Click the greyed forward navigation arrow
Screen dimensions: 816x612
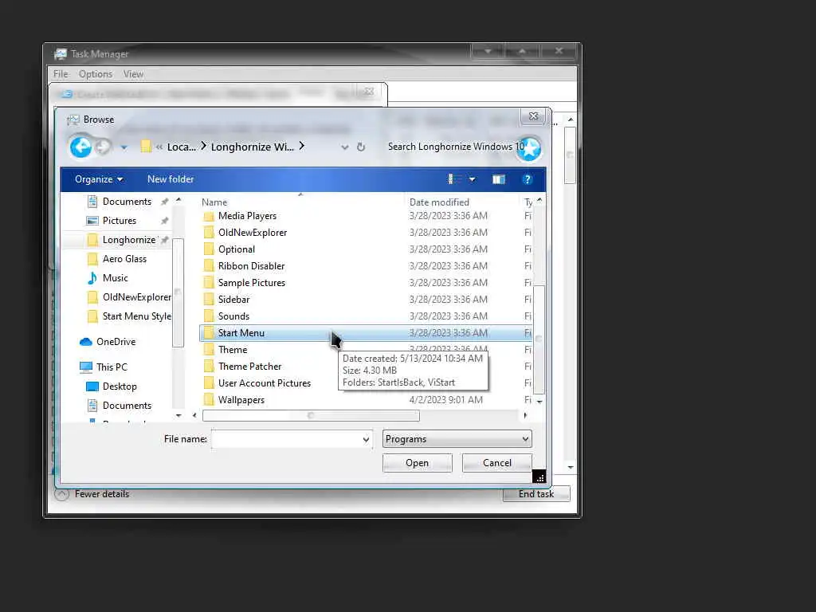point(104,147)
